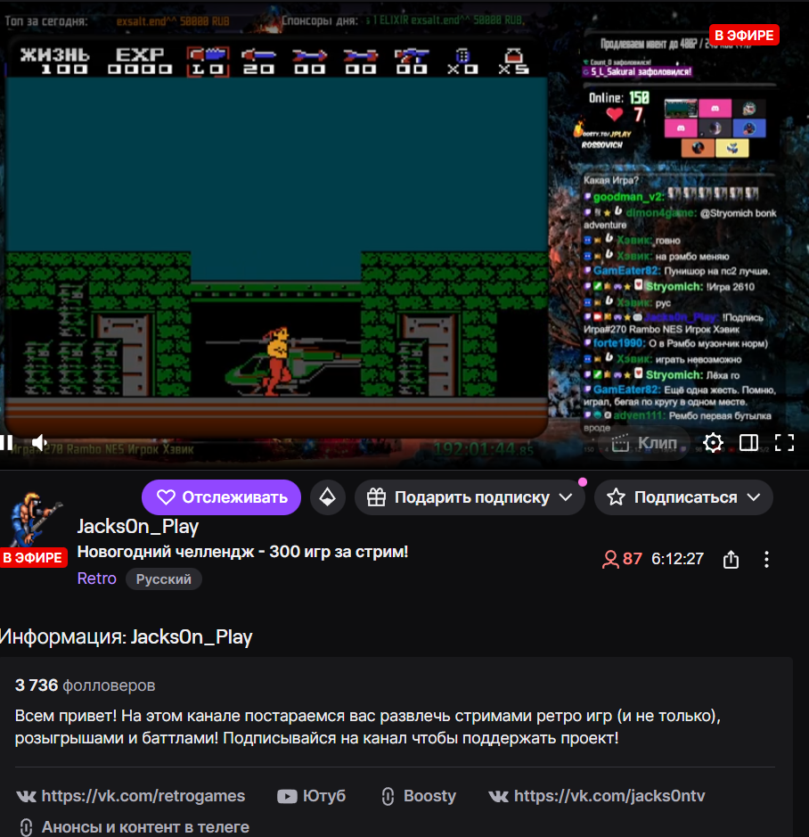The height and width of the screenshot is (837, 809).
Task: Click the red В ЭФИРЕ badge on the video
Action: pos(744,36)
